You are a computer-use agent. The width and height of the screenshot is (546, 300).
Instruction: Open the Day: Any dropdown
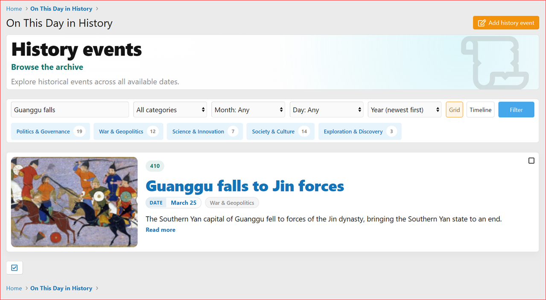tap(326, 109)
